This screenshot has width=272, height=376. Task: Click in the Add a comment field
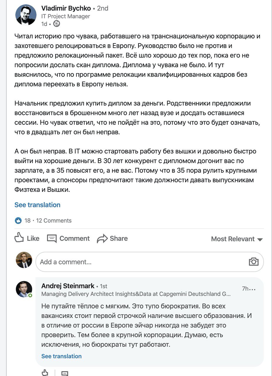(x=141, y=262)
